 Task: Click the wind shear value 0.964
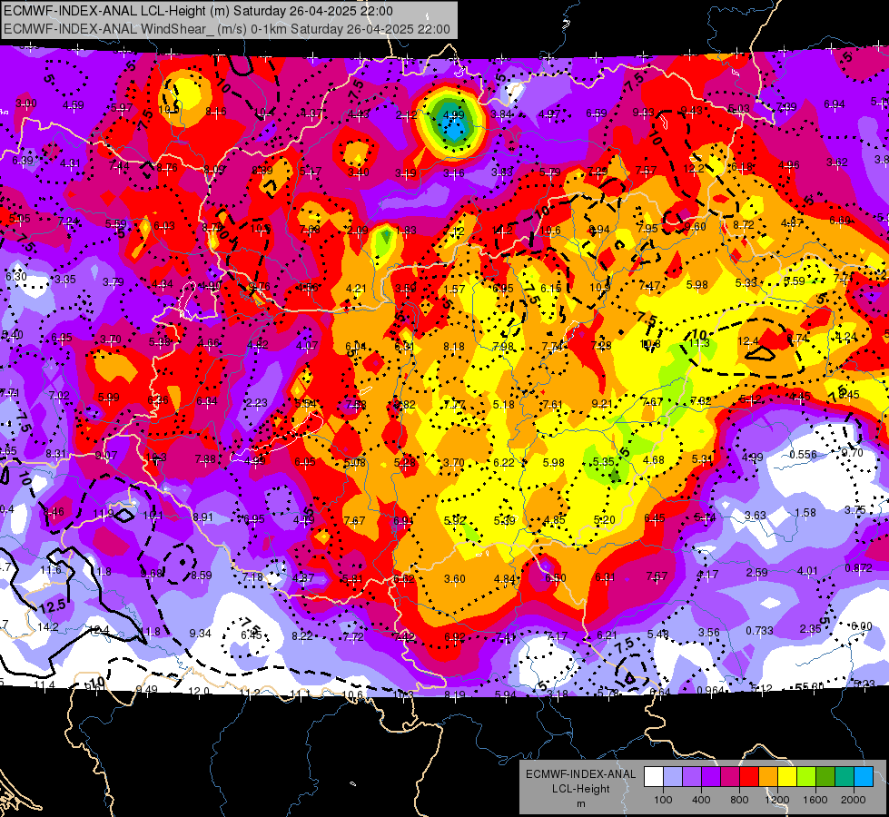(x=710, y=690)
